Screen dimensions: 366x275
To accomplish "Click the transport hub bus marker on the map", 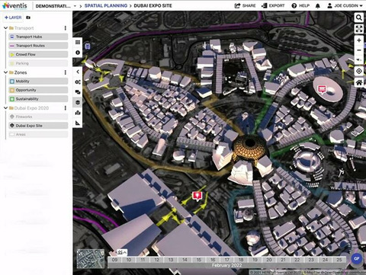I will (88, 46).
